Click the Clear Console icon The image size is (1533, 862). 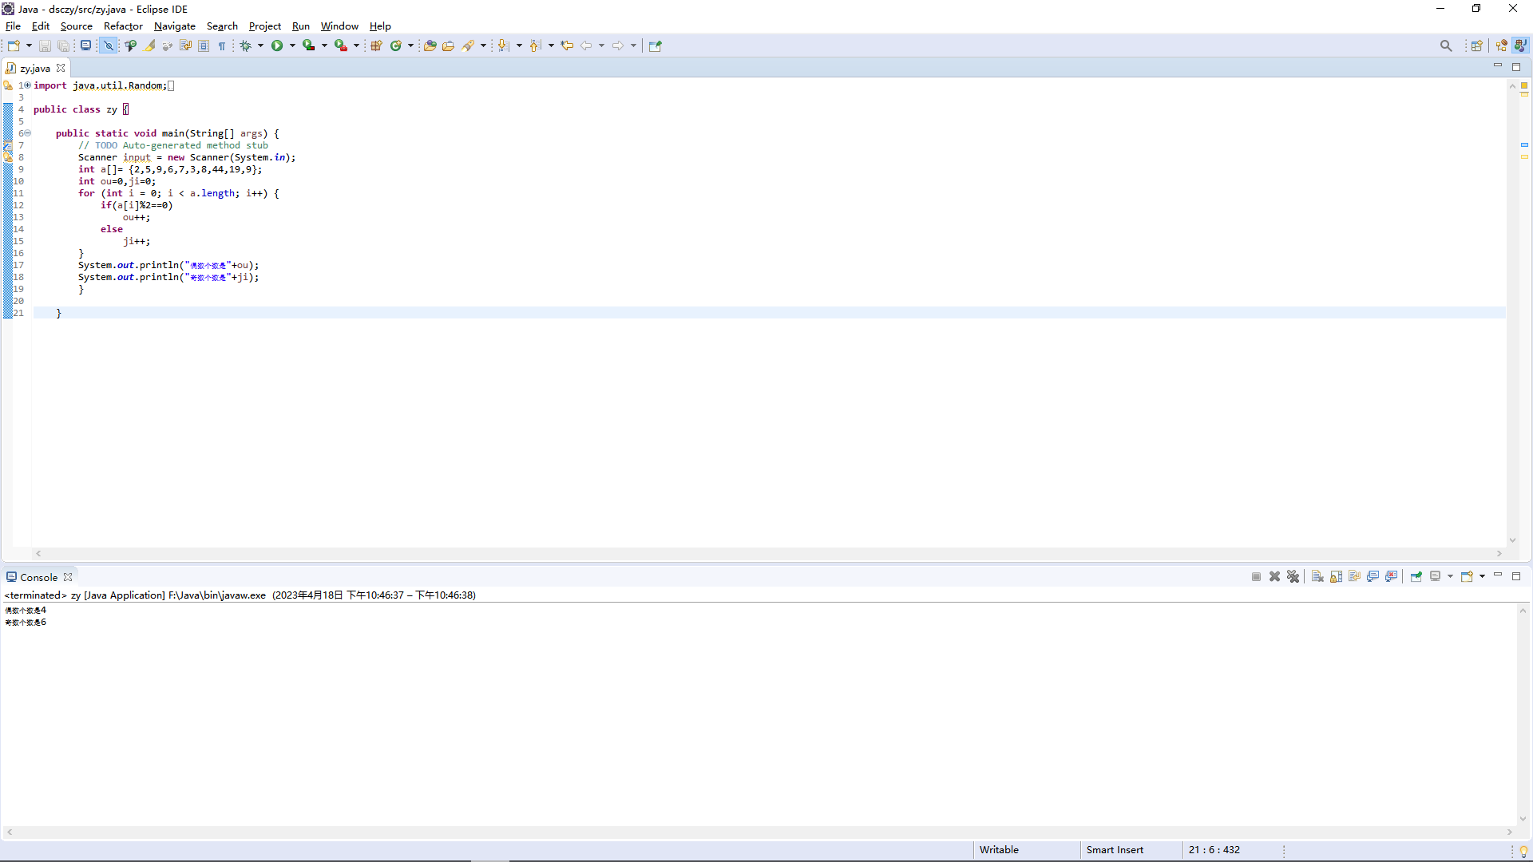(x=1317, y=576)
